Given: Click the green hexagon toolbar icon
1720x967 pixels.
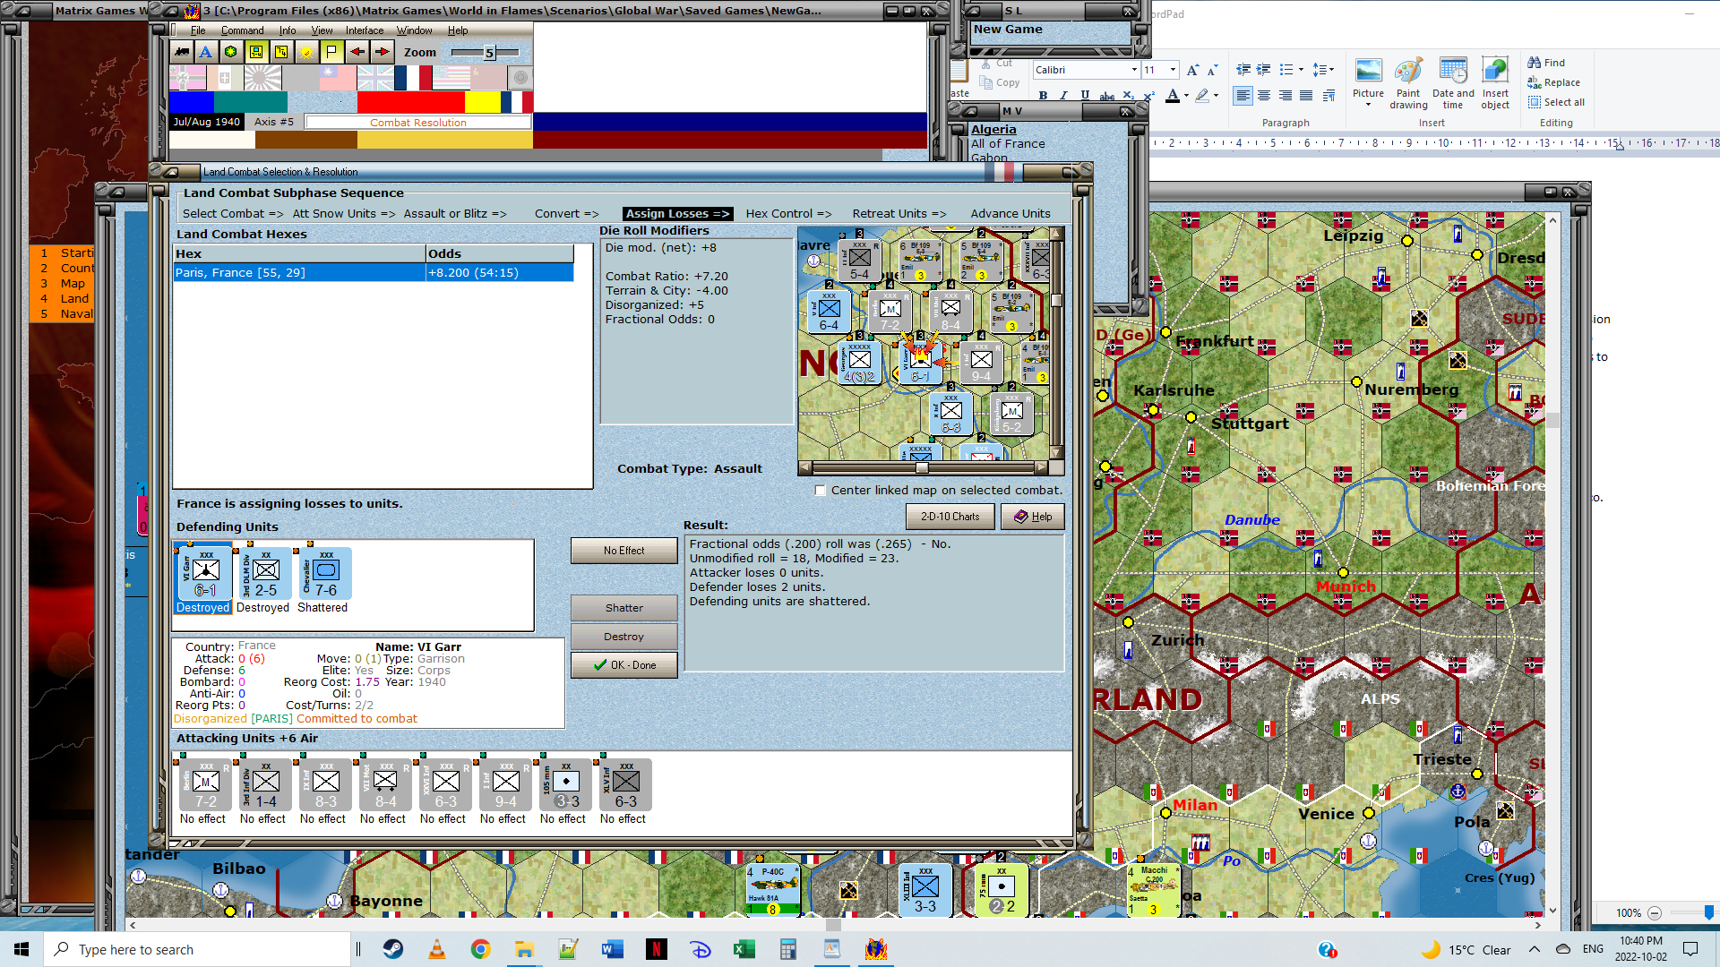Looking at the screenshot, I should tap(231, 52).
